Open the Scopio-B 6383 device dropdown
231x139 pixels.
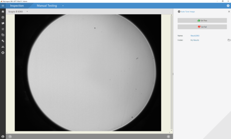18,12
